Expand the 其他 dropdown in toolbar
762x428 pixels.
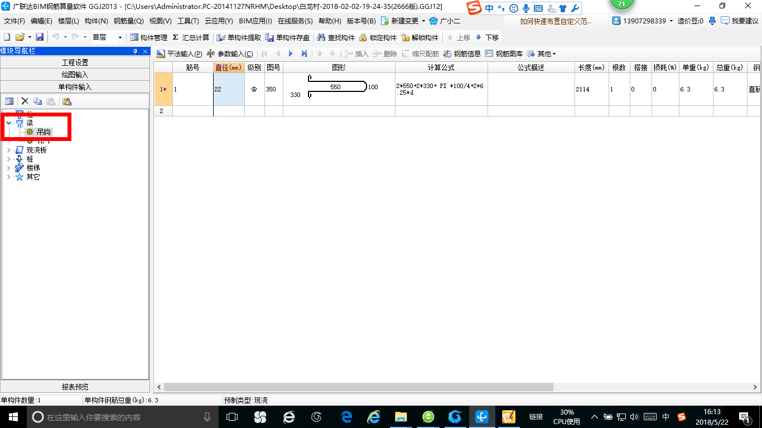(541, 53)
